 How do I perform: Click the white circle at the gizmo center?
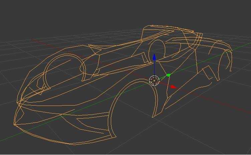[154, 81]
